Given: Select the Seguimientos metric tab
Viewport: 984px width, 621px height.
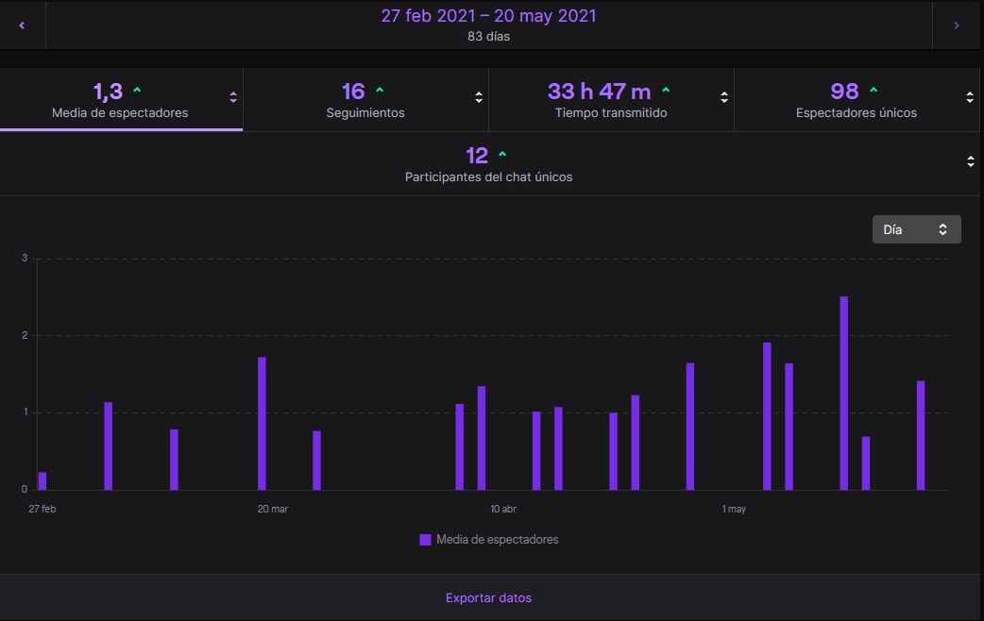Looking at the screenshot, I should tap(365, 100).
